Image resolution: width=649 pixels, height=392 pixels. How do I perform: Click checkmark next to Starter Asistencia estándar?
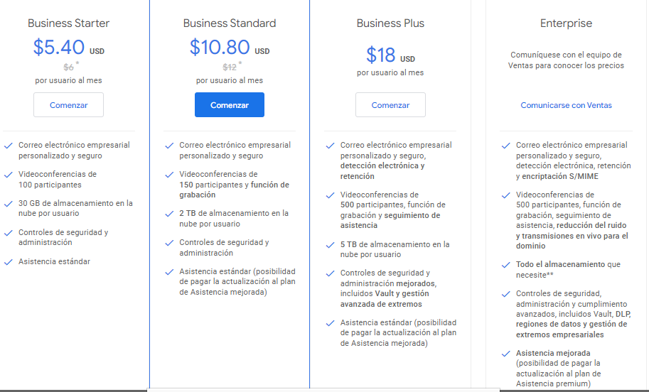8,261
